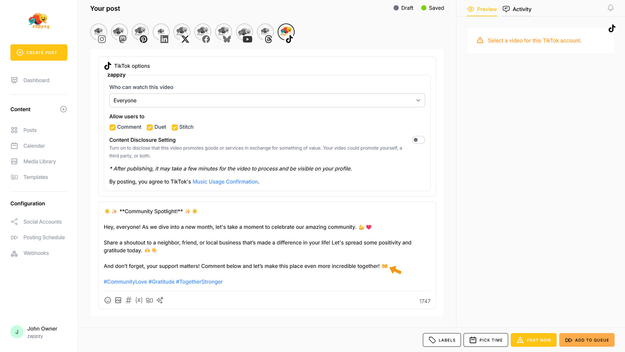This screenshot has width=625, height=352.
Task: Select the YouTube account avatar
Action: tap(244, 32)
